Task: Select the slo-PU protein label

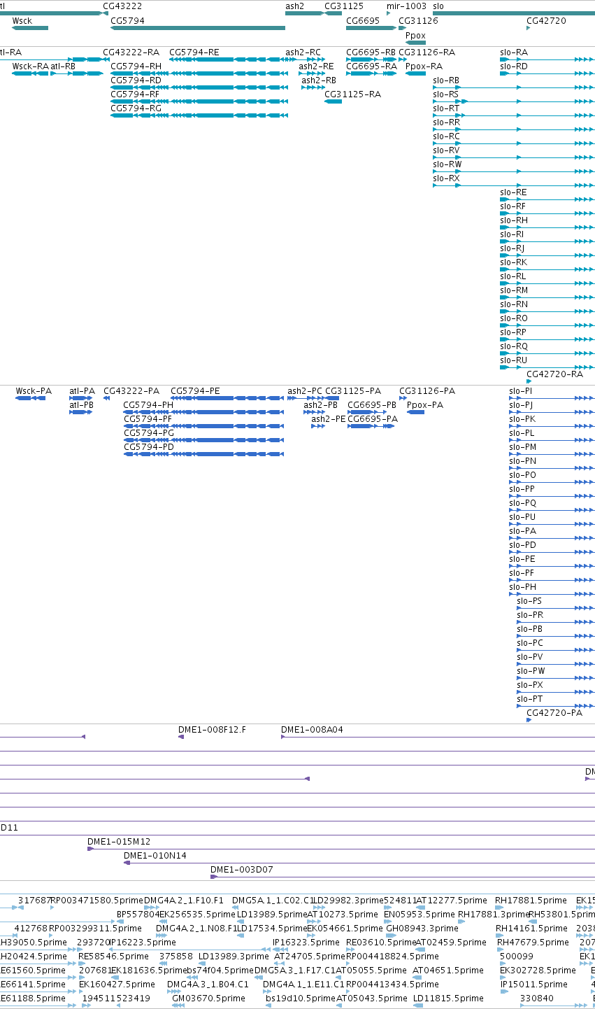Action: (x=522, y=517)
